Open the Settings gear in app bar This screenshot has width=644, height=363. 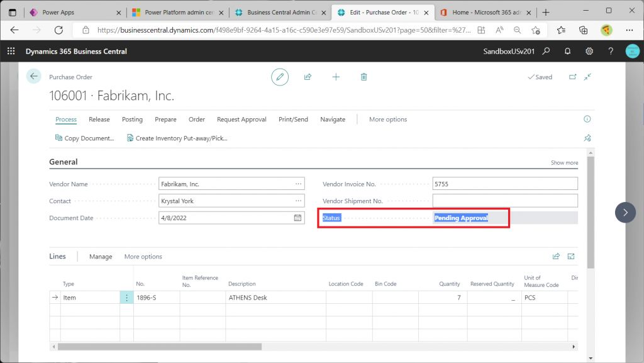pos(589,51)
